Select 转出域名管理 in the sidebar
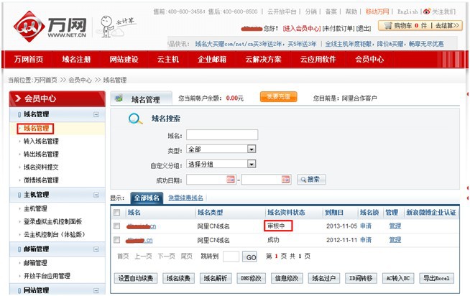 41,154
